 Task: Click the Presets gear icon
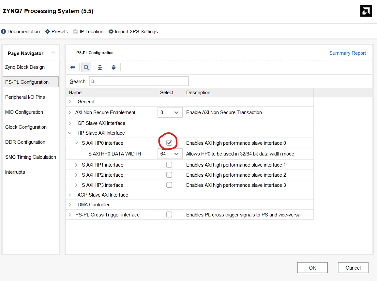pyautogui.click(x=47, y=32)
